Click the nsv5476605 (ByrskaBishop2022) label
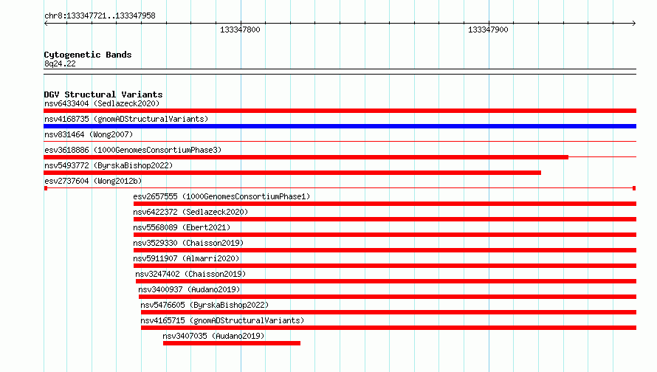 click(204, 305)
